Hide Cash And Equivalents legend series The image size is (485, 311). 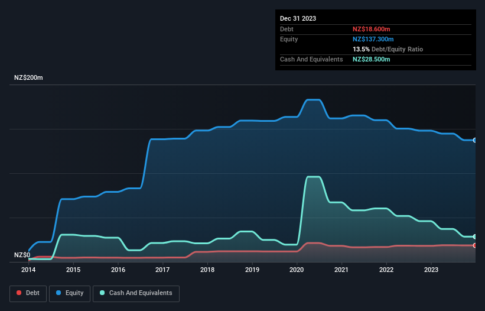[136, 293]
